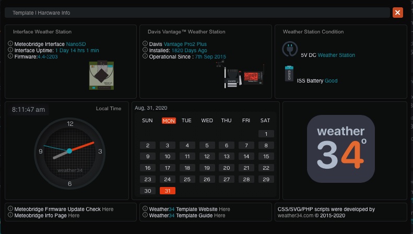Open Meteobridge Firmware Update Check Here link
413x234 pixels.
tap(108, 209)
